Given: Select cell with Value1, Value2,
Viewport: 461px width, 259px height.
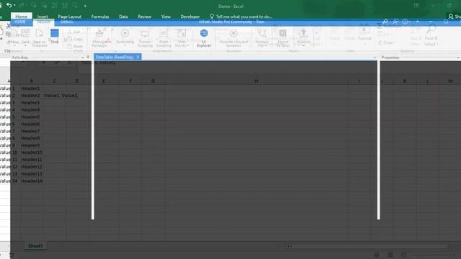Looking at the screenshot, I should pos(61,96).
